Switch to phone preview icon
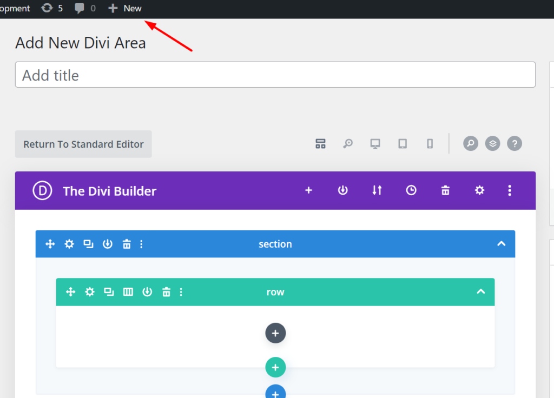Image resolution: width=554 pixels, height=398 pixels. (430, 144)
